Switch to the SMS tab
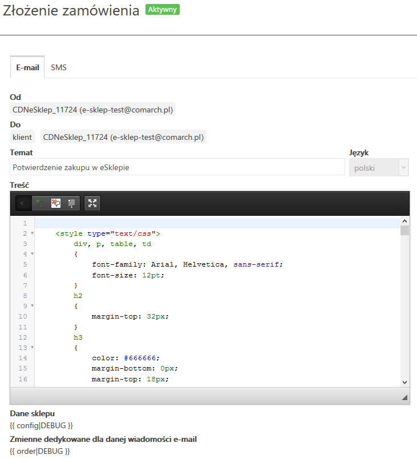This screenshot has height=459, width=417. click(x=59, y=67)
